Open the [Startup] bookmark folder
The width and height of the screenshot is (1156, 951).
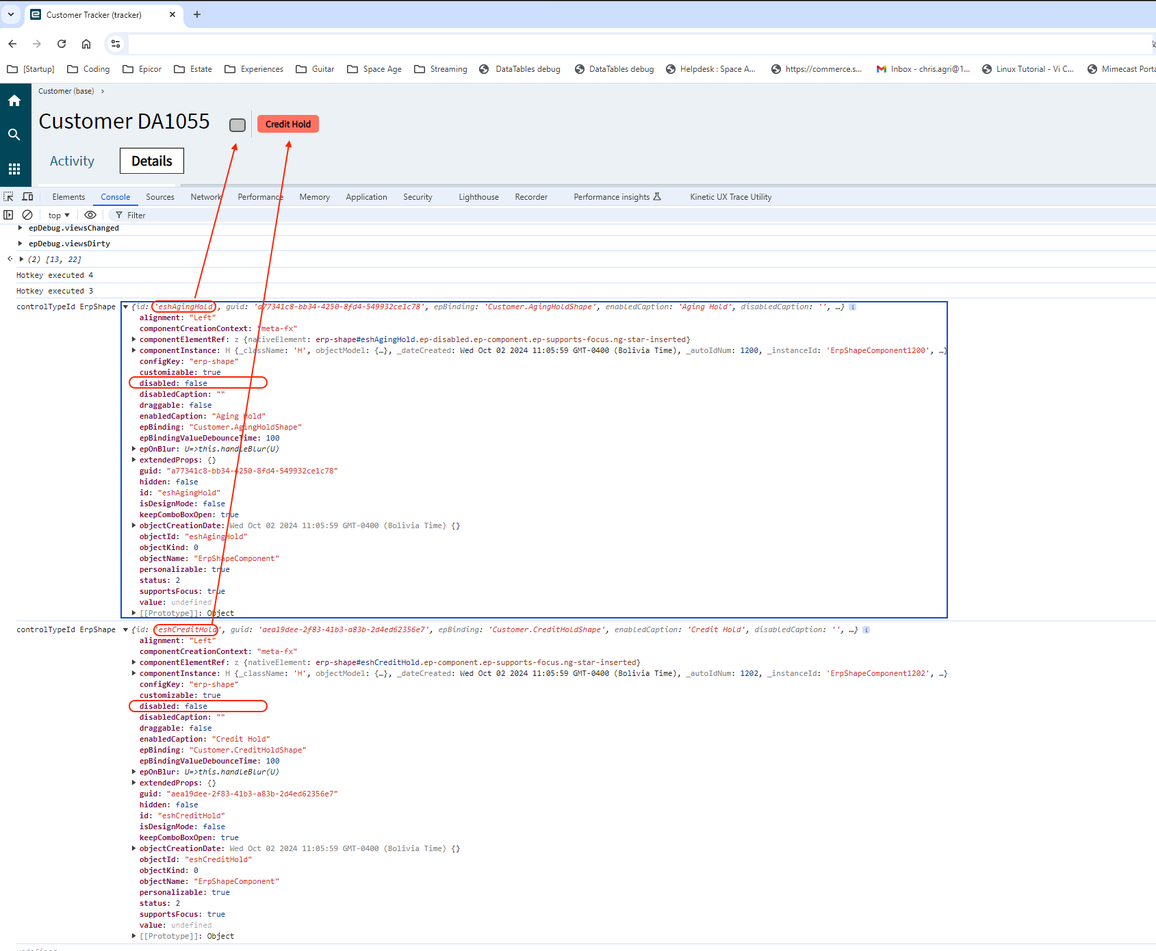(31, 69)
